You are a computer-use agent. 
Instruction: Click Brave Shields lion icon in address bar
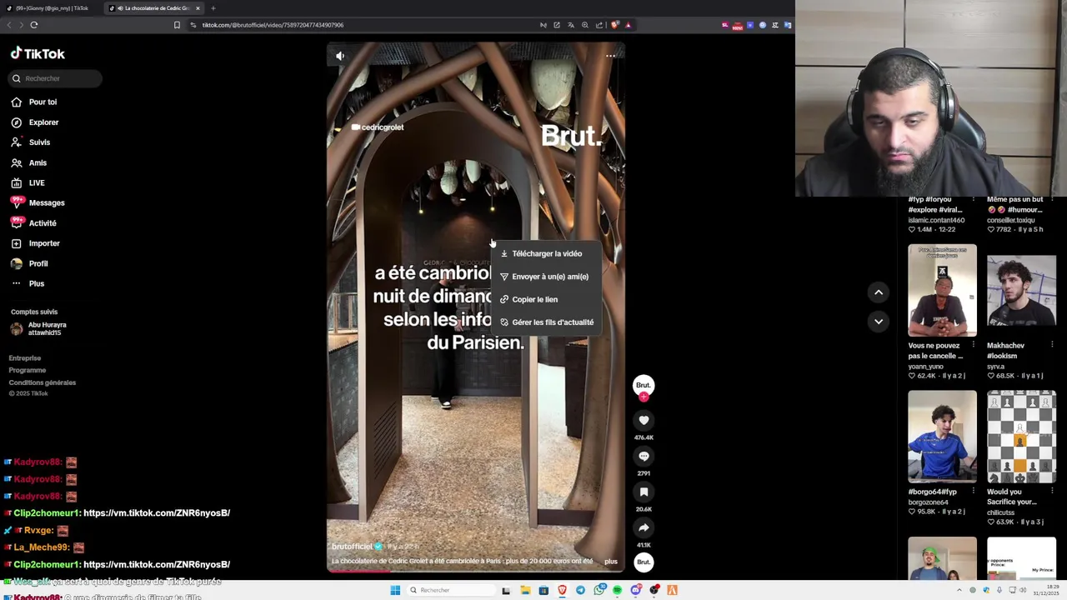tap(615, 25)
